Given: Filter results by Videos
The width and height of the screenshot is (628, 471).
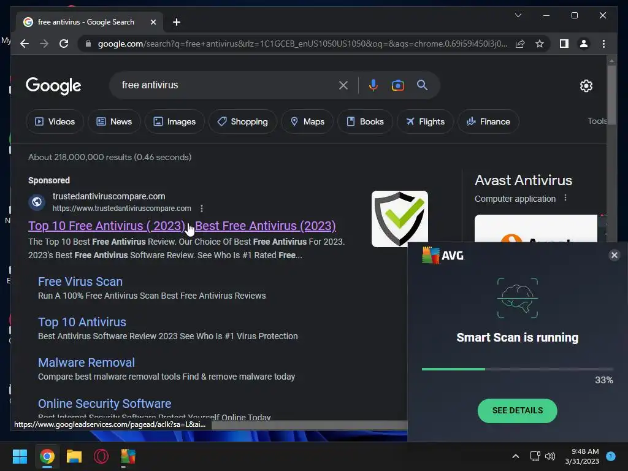Looking at the screenshot, I should 55,121.
